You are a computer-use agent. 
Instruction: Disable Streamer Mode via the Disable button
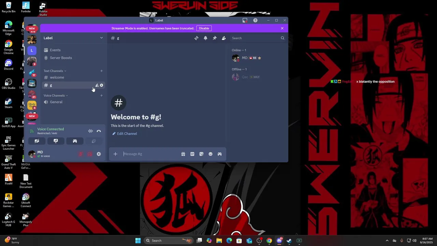click(x=204, y=28)
